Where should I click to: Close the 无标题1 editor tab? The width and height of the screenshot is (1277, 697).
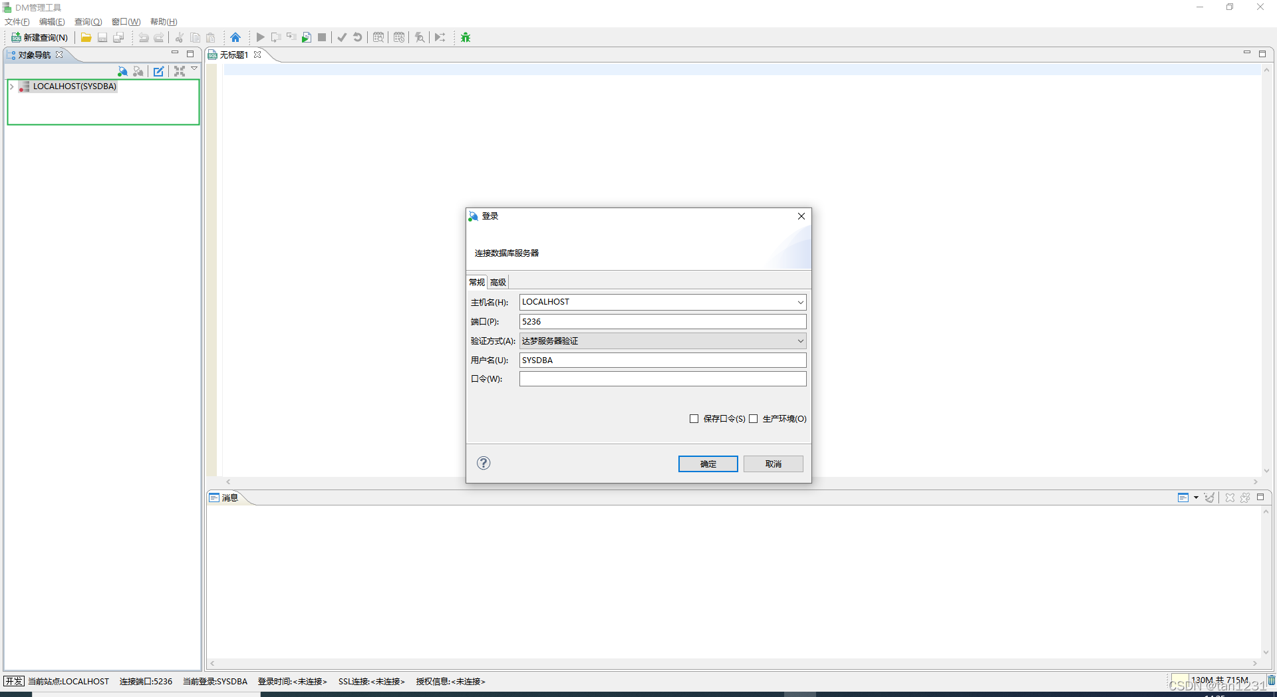(x=257, y=55)
